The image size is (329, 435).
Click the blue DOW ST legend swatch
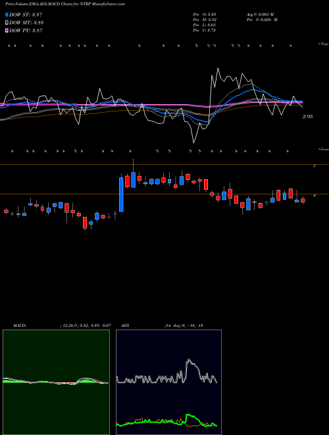click(x=7, y=14)
